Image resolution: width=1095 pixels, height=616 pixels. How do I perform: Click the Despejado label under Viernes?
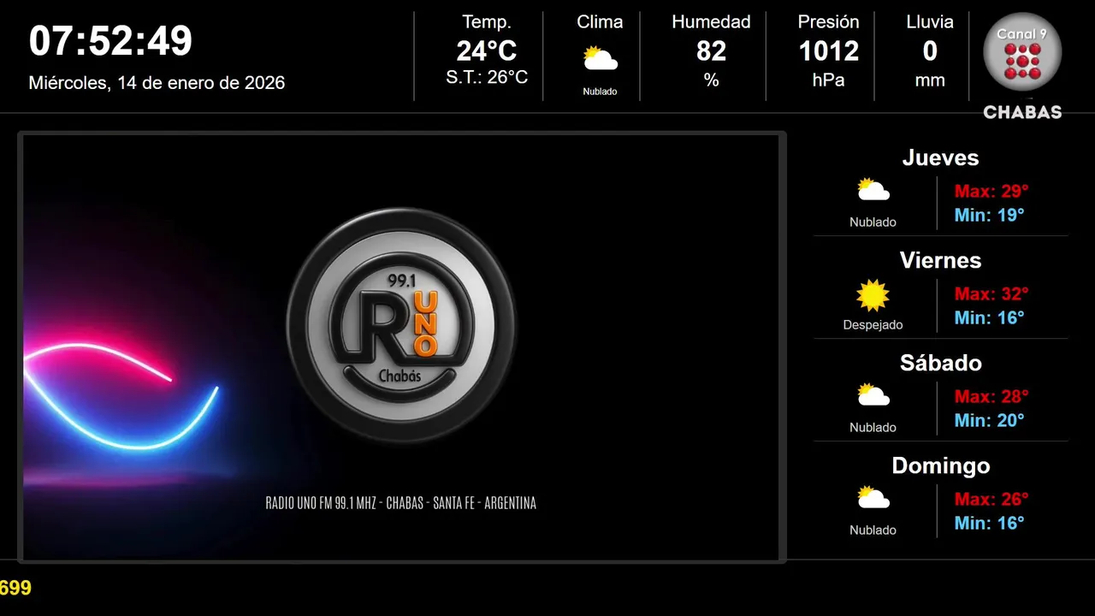coord(873,324)
